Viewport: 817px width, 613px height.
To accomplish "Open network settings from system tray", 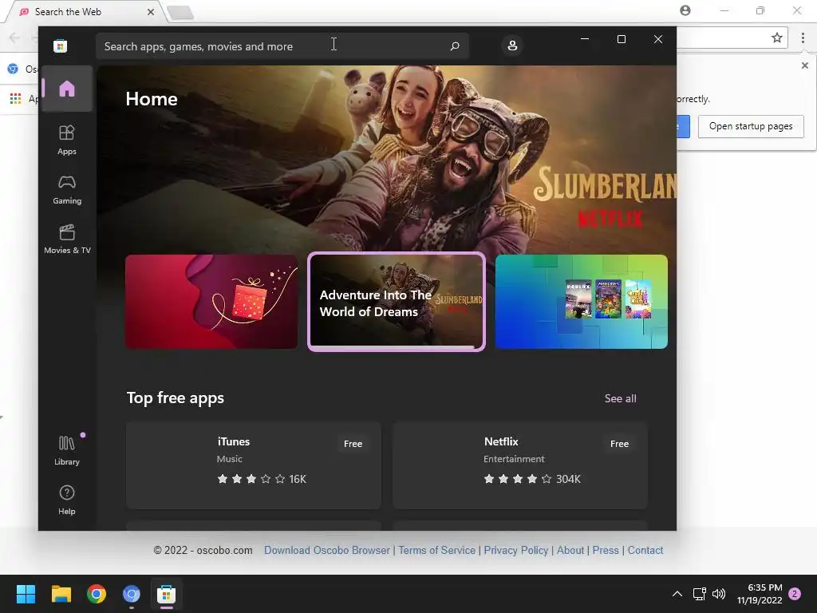I will (699, 594).
